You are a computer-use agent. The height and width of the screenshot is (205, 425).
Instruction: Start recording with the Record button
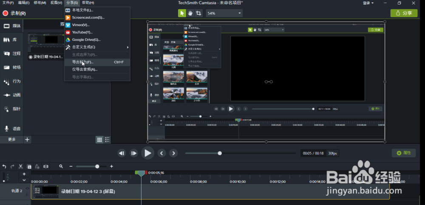pyautogui.click(x=14, y=13)
